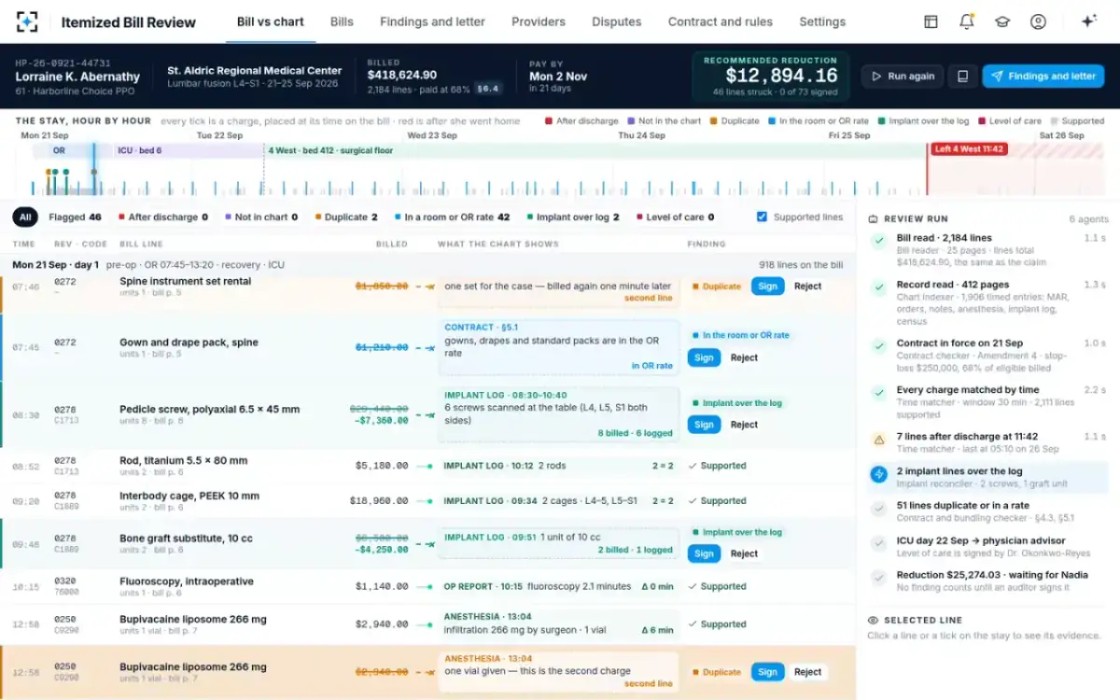
Task: Filter by Not in chart 0
Action: (261, 217)
